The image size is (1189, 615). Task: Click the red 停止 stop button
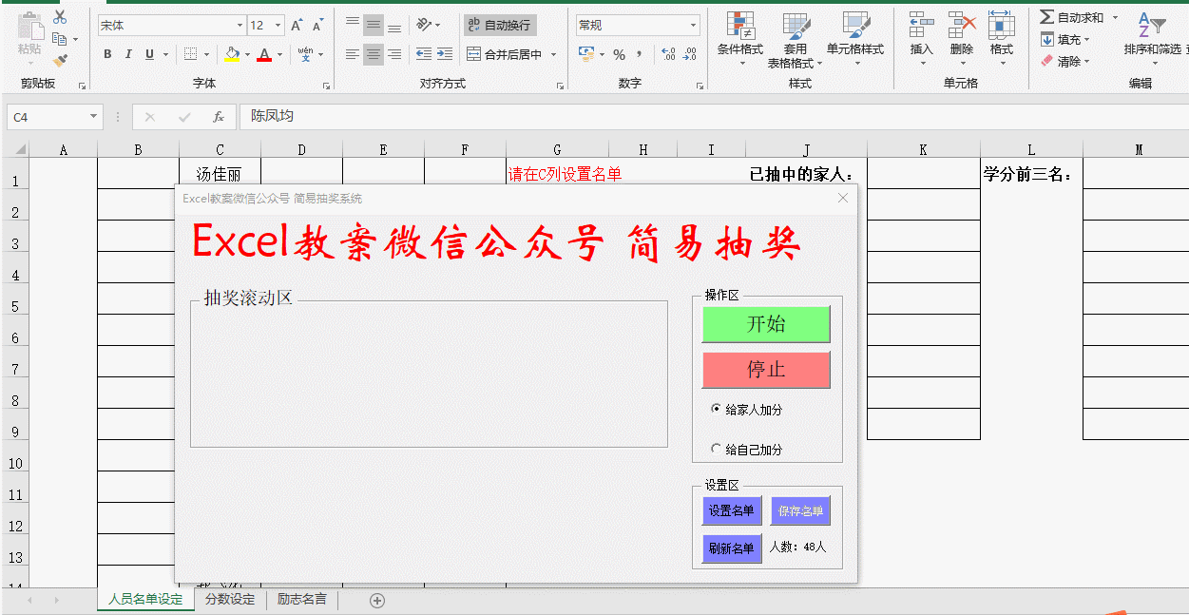(766, 370)
